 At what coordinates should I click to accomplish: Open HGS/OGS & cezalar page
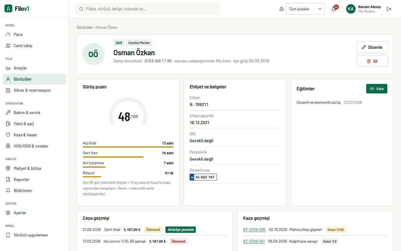[x=34, y=146]
